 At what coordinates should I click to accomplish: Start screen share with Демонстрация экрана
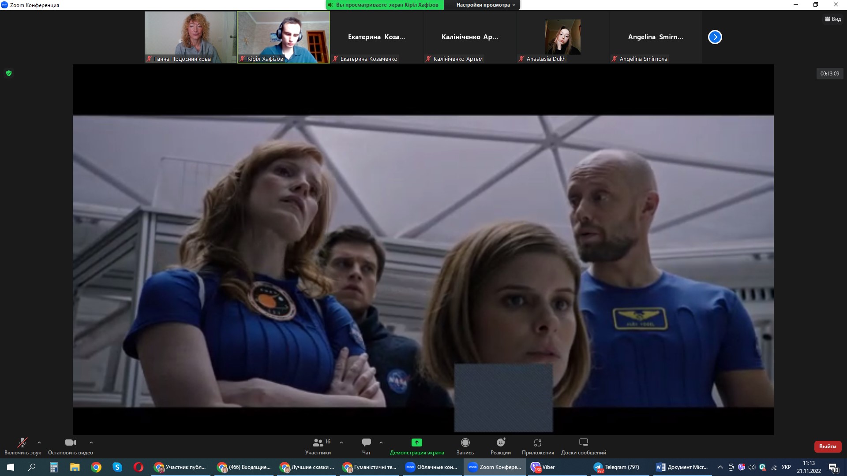[416, 443]
